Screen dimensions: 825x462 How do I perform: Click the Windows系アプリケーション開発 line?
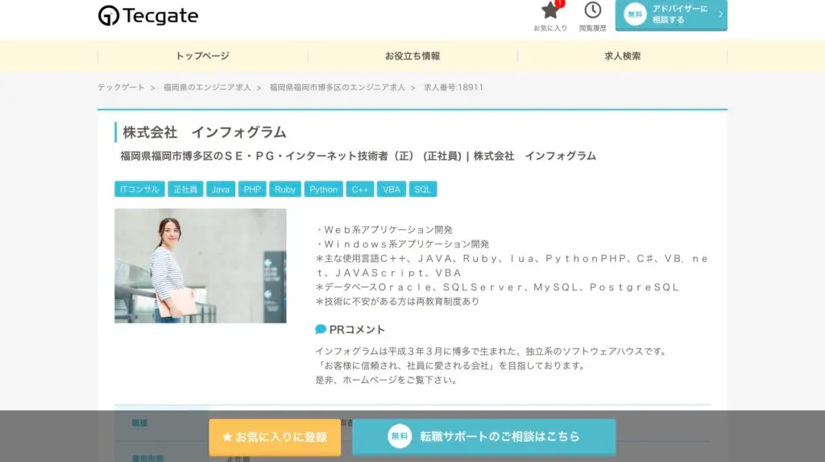tap(403, 244)
